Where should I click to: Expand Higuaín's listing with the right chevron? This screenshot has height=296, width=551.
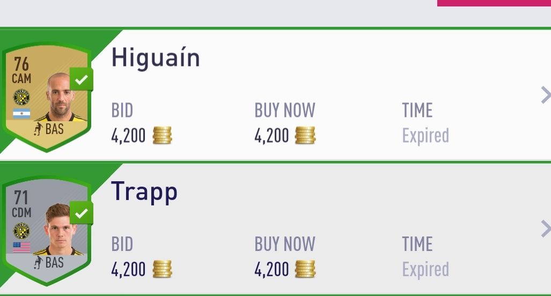545,95
